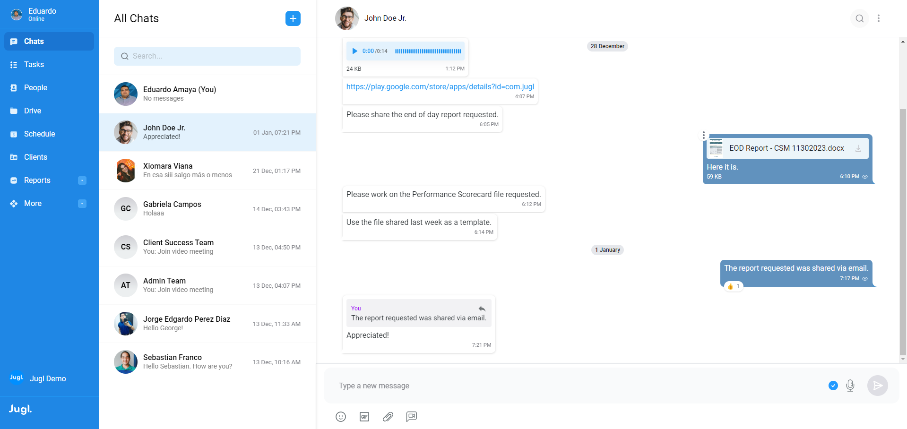This screenshot has width=907, height=429.
Task: Download the EOD Report docx file
Action: coord(858,148)
